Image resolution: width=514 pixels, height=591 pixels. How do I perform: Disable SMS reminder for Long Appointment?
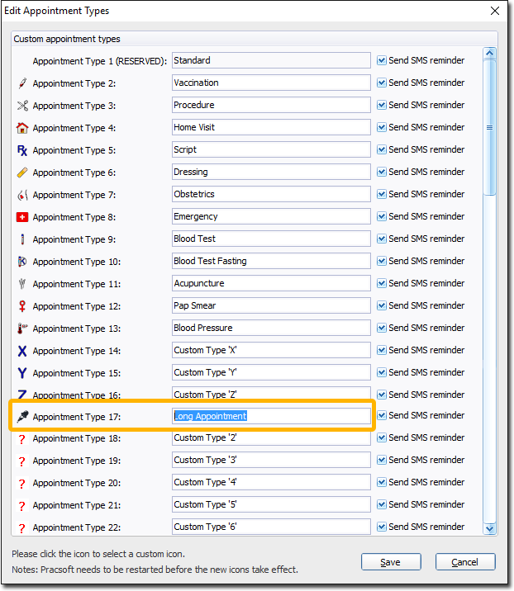[382, 416]
